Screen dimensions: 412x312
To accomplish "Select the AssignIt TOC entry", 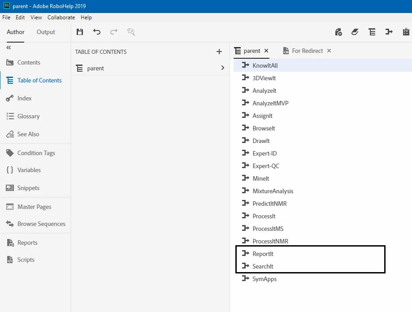I will coord(323,116).
